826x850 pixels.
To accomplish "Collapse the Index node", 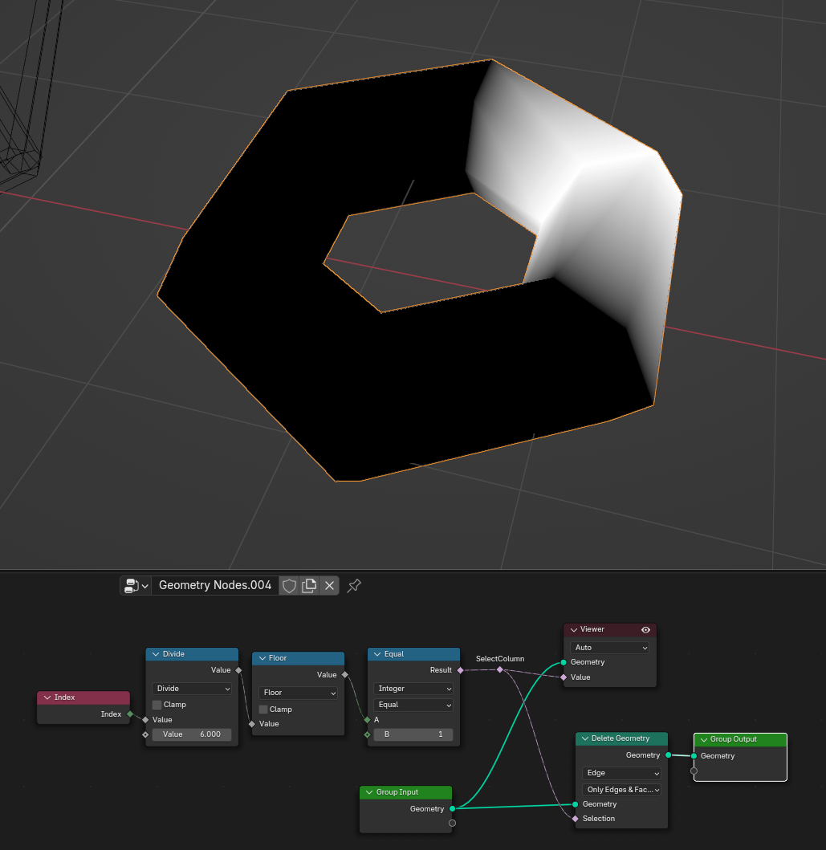I will pos(47,697).
